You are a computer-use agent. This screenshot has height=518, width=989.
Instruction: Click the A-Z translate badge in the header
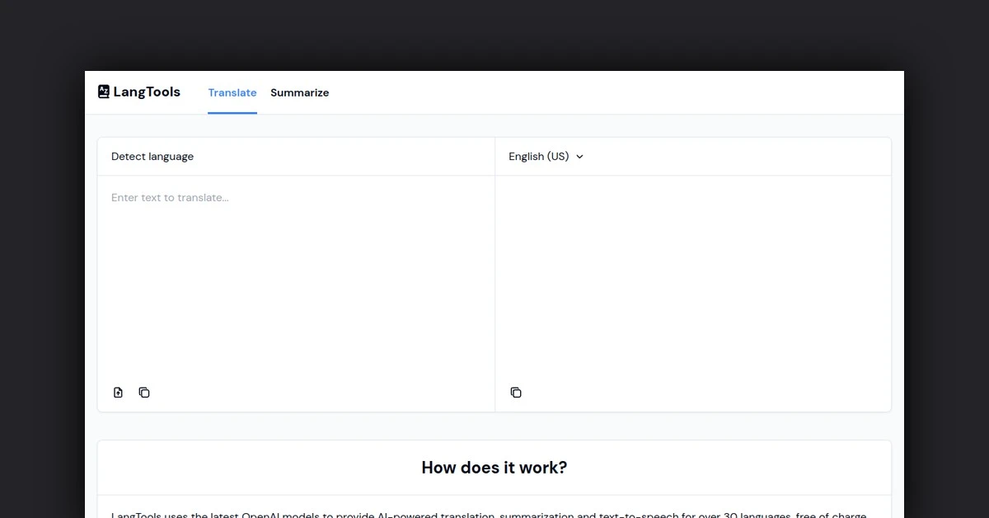[x=103, y=92]
